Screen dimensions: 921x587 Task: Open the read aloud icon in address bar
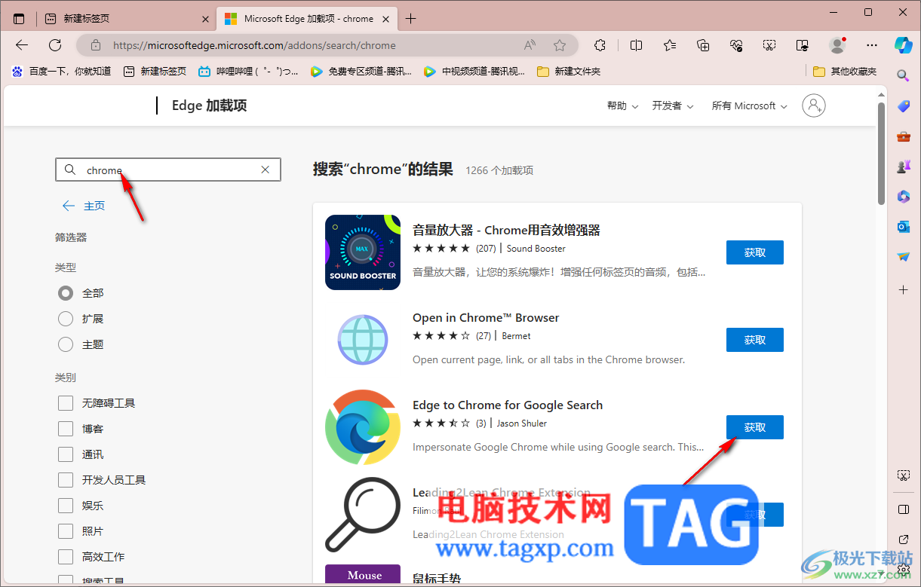click(x=530, y=45)
